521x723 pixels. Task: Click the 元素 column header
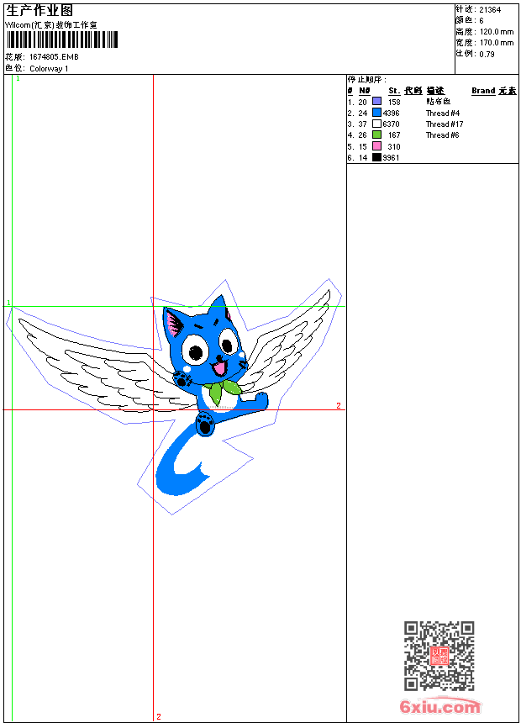508,91
